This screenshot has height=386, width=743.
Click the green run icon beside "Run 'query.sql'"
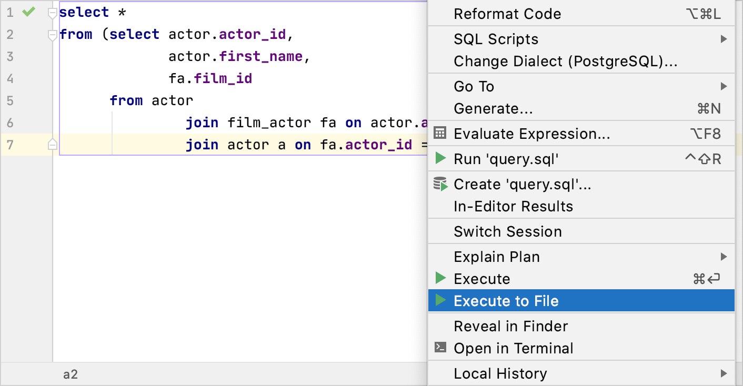click(440, 158)
